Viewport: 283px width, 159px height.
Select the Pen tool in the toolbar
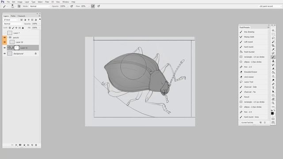[273, 84]
